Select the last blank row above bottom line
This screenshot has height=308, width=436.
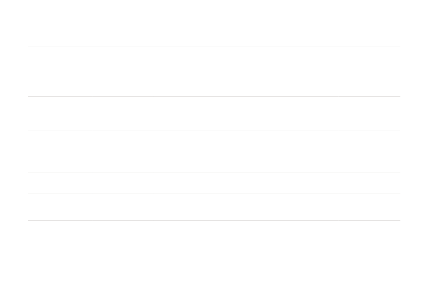point(214,236)
